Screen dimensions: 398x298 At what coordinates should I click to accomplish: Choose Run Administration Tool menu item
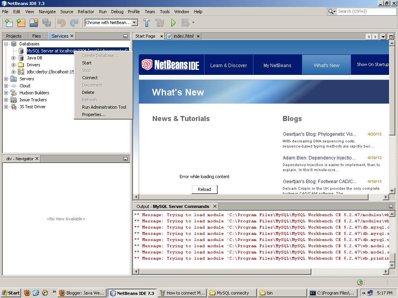(x=103, y=107)
